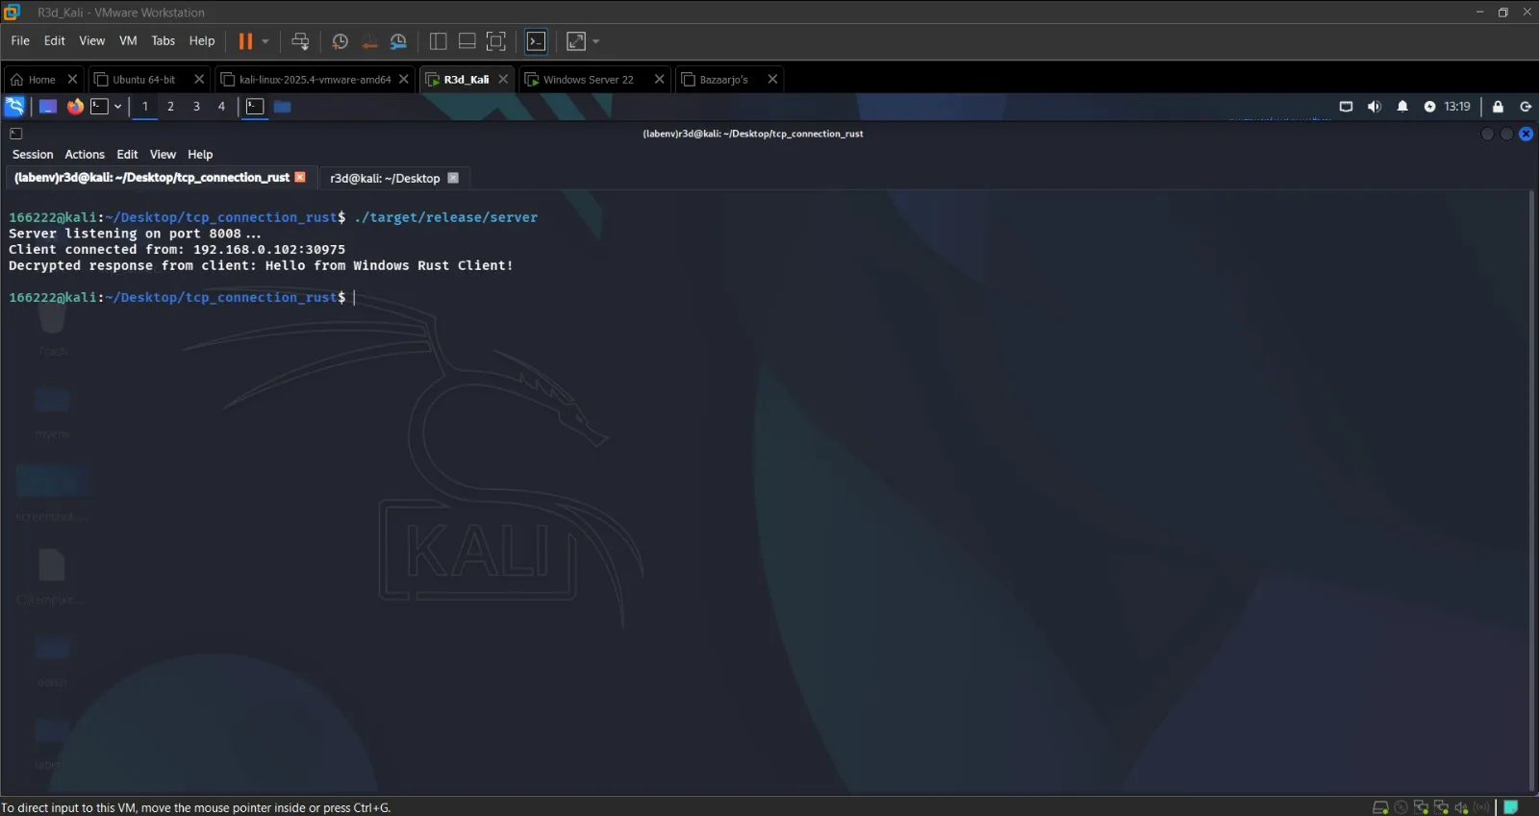
Task: Close the Windows Server 22 tab
Action: [x=659, y=80]
